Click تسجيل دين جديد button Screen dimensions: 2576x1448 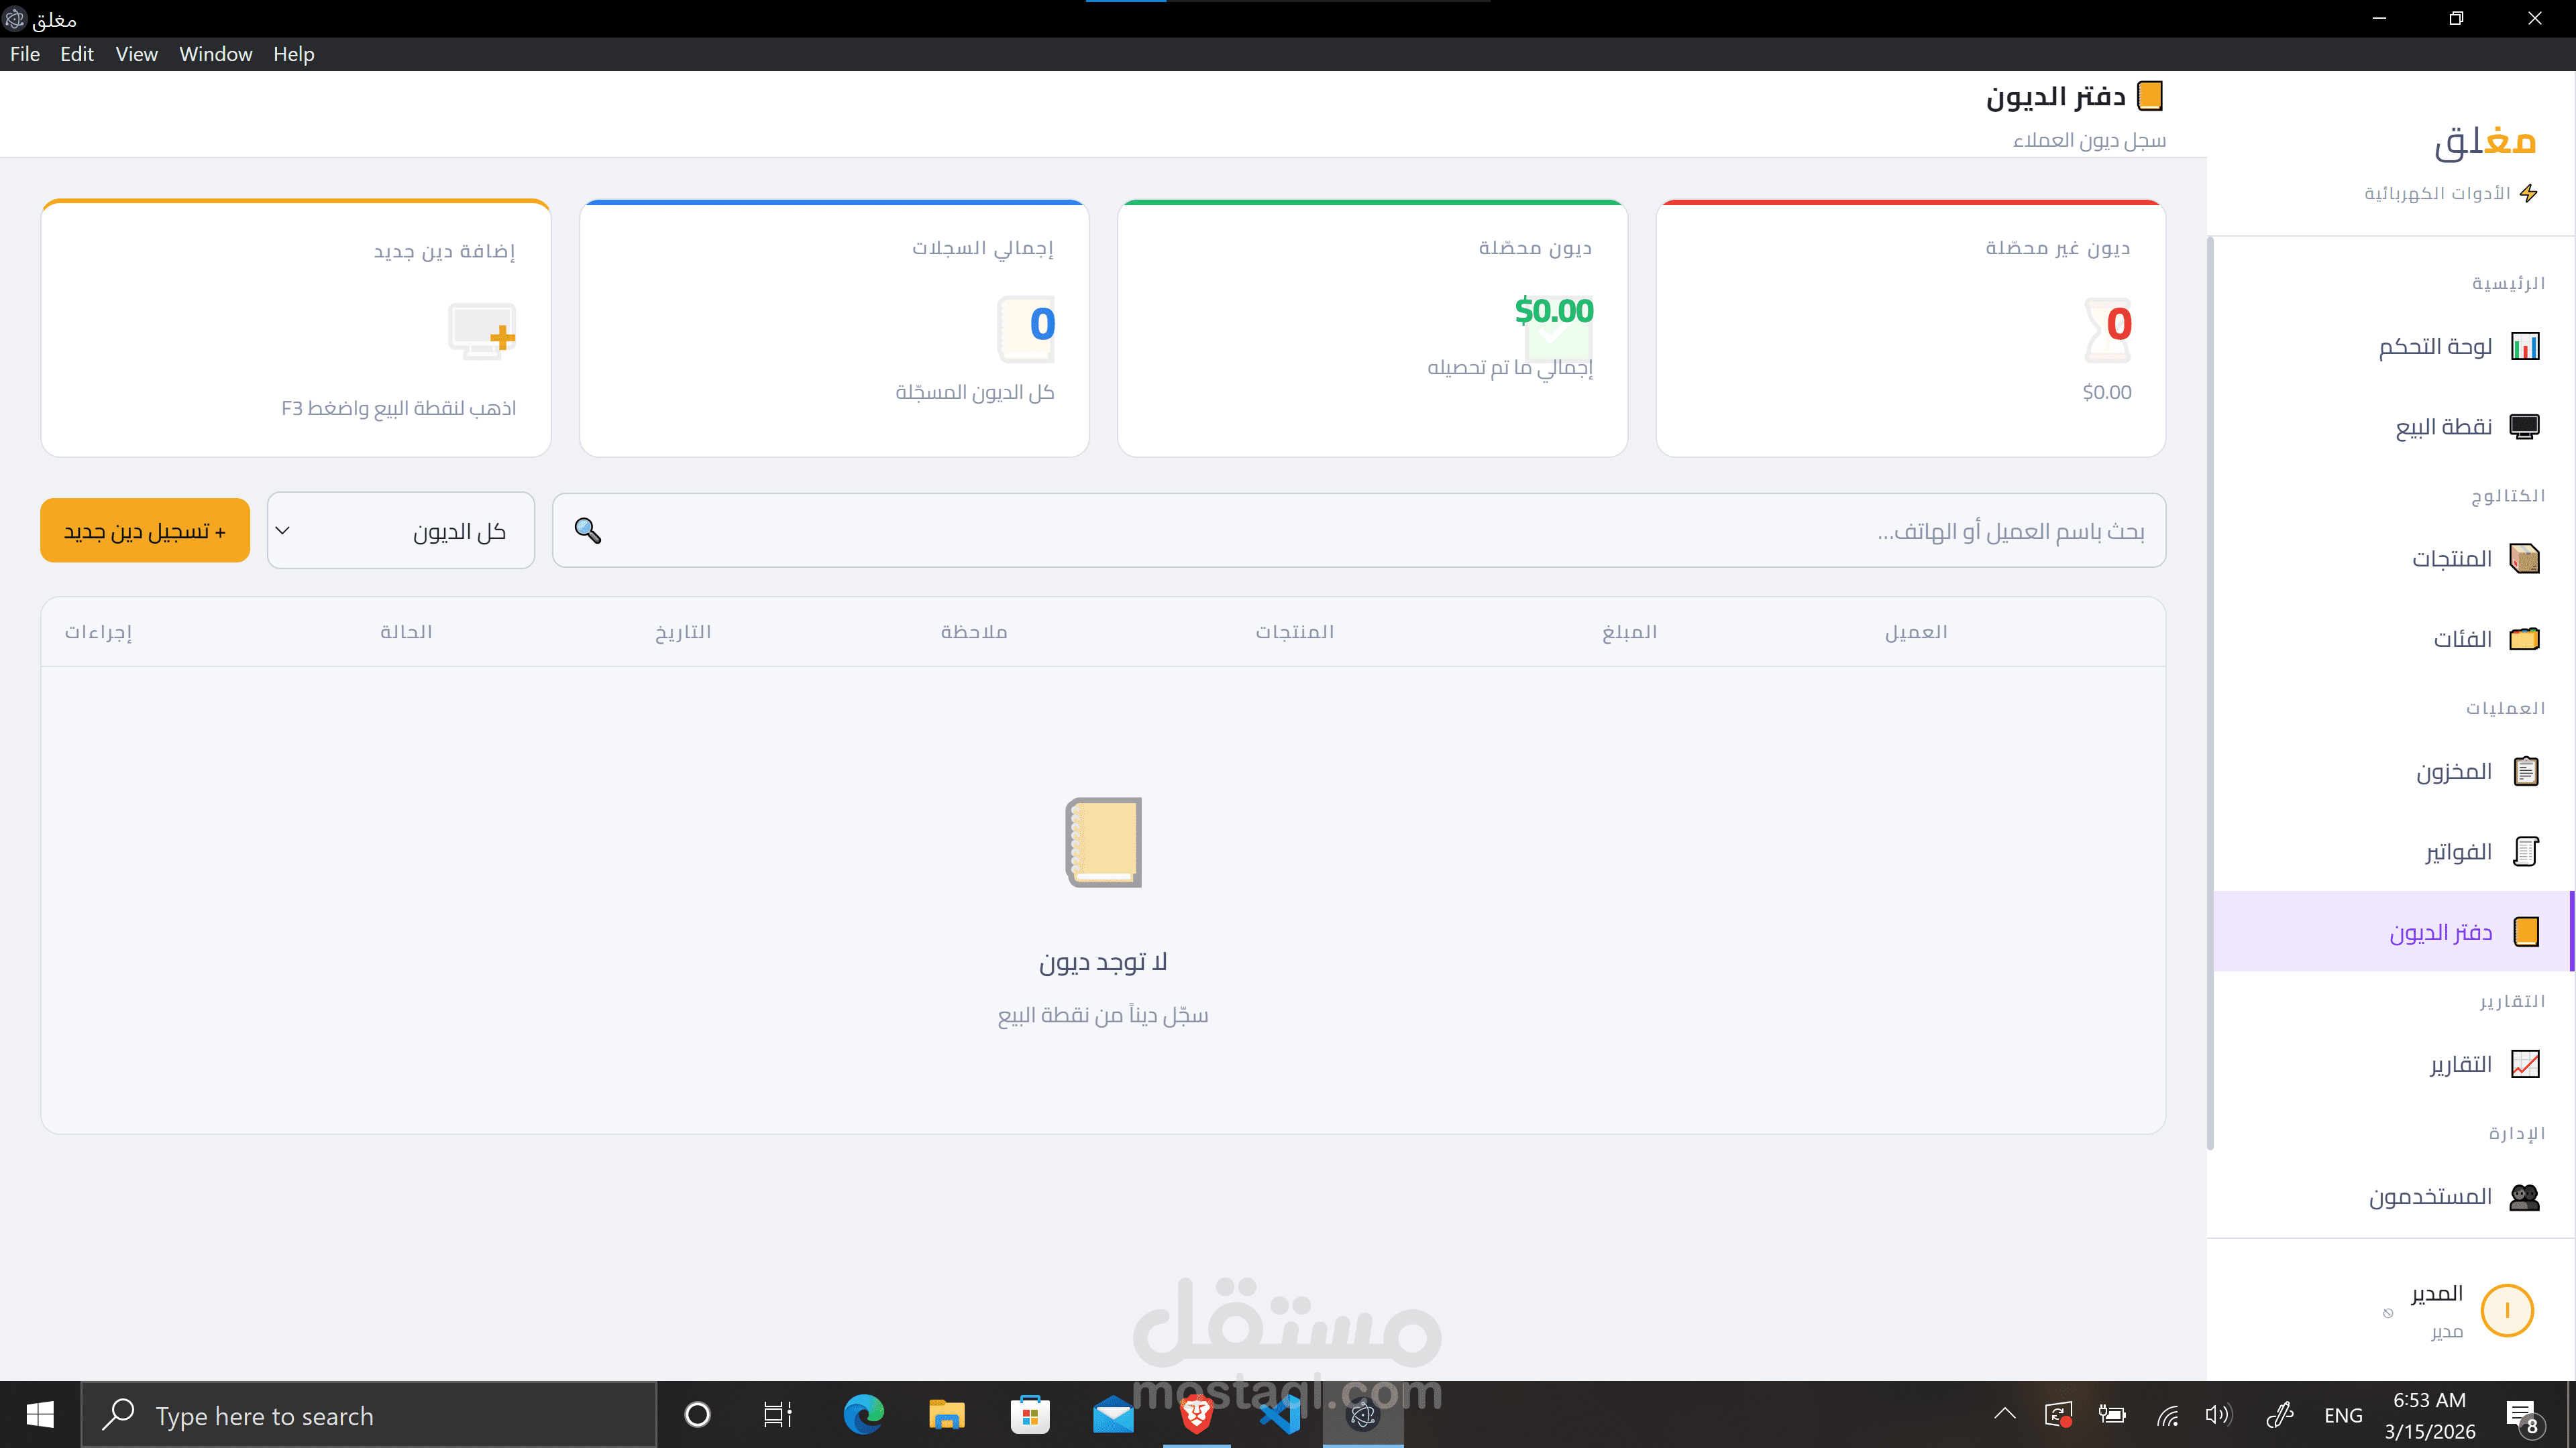point(145,531)
